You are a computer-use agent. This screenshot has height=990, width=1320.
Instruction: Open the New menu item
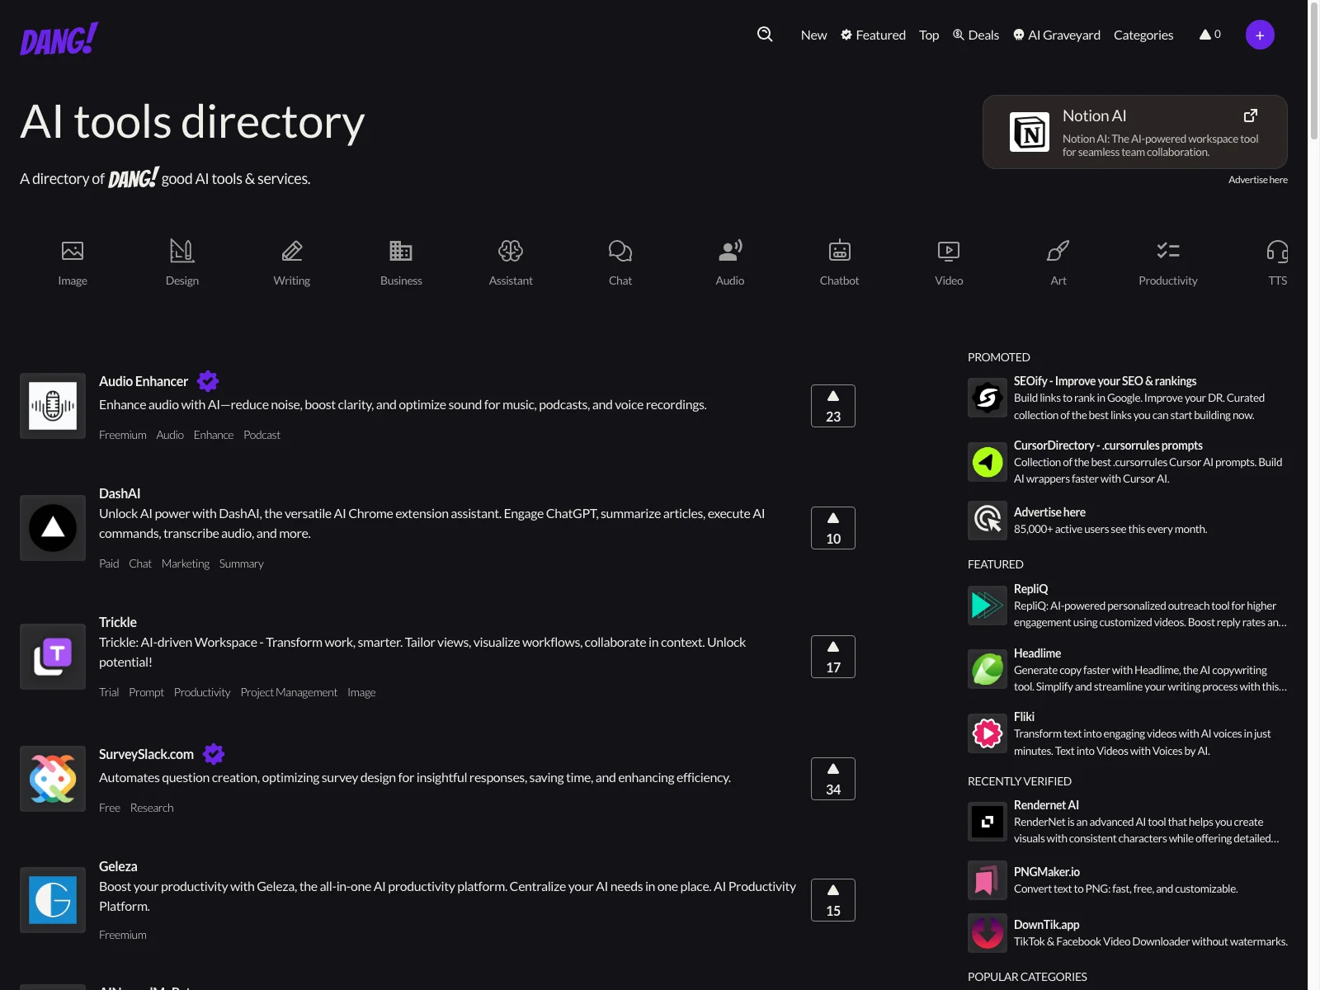(x=813, y=35)
